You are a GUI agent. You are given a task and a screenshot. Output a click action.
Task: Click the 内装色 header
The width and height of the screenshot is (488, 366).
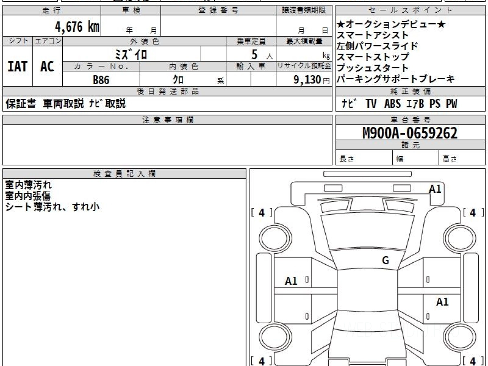point(183,66)
